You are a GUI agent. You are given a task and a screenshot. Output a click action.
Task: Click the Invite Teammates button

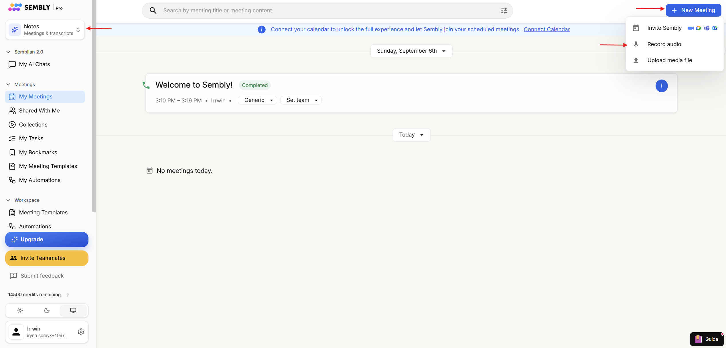point(47,258)
